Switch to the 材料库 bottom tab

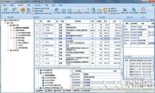(x=58, y=90)
